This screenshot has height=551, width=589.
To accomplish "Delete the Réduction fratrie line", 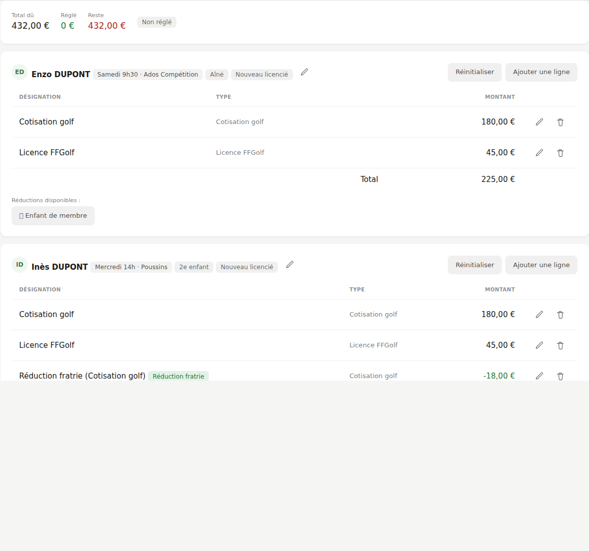I will click(560, 377).
